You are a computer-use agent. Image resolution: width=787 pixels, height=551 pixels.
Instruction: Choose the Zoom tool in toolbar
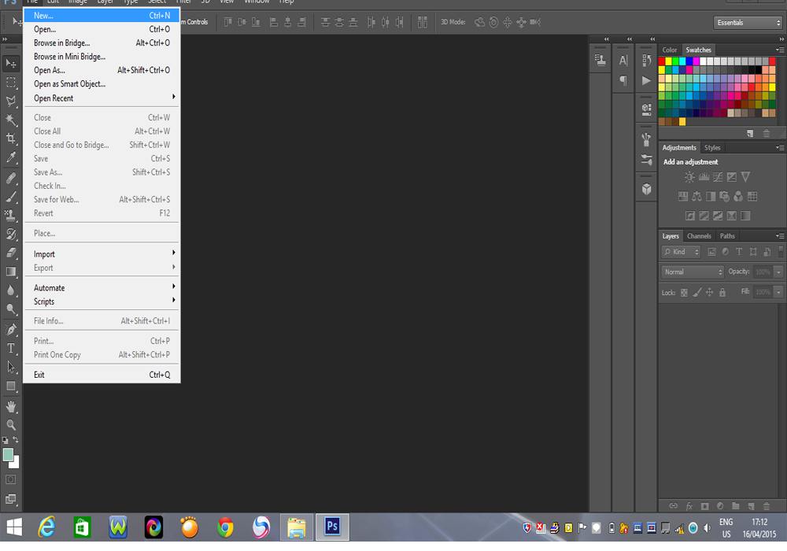pyautogui.click(x=11, y=425)
